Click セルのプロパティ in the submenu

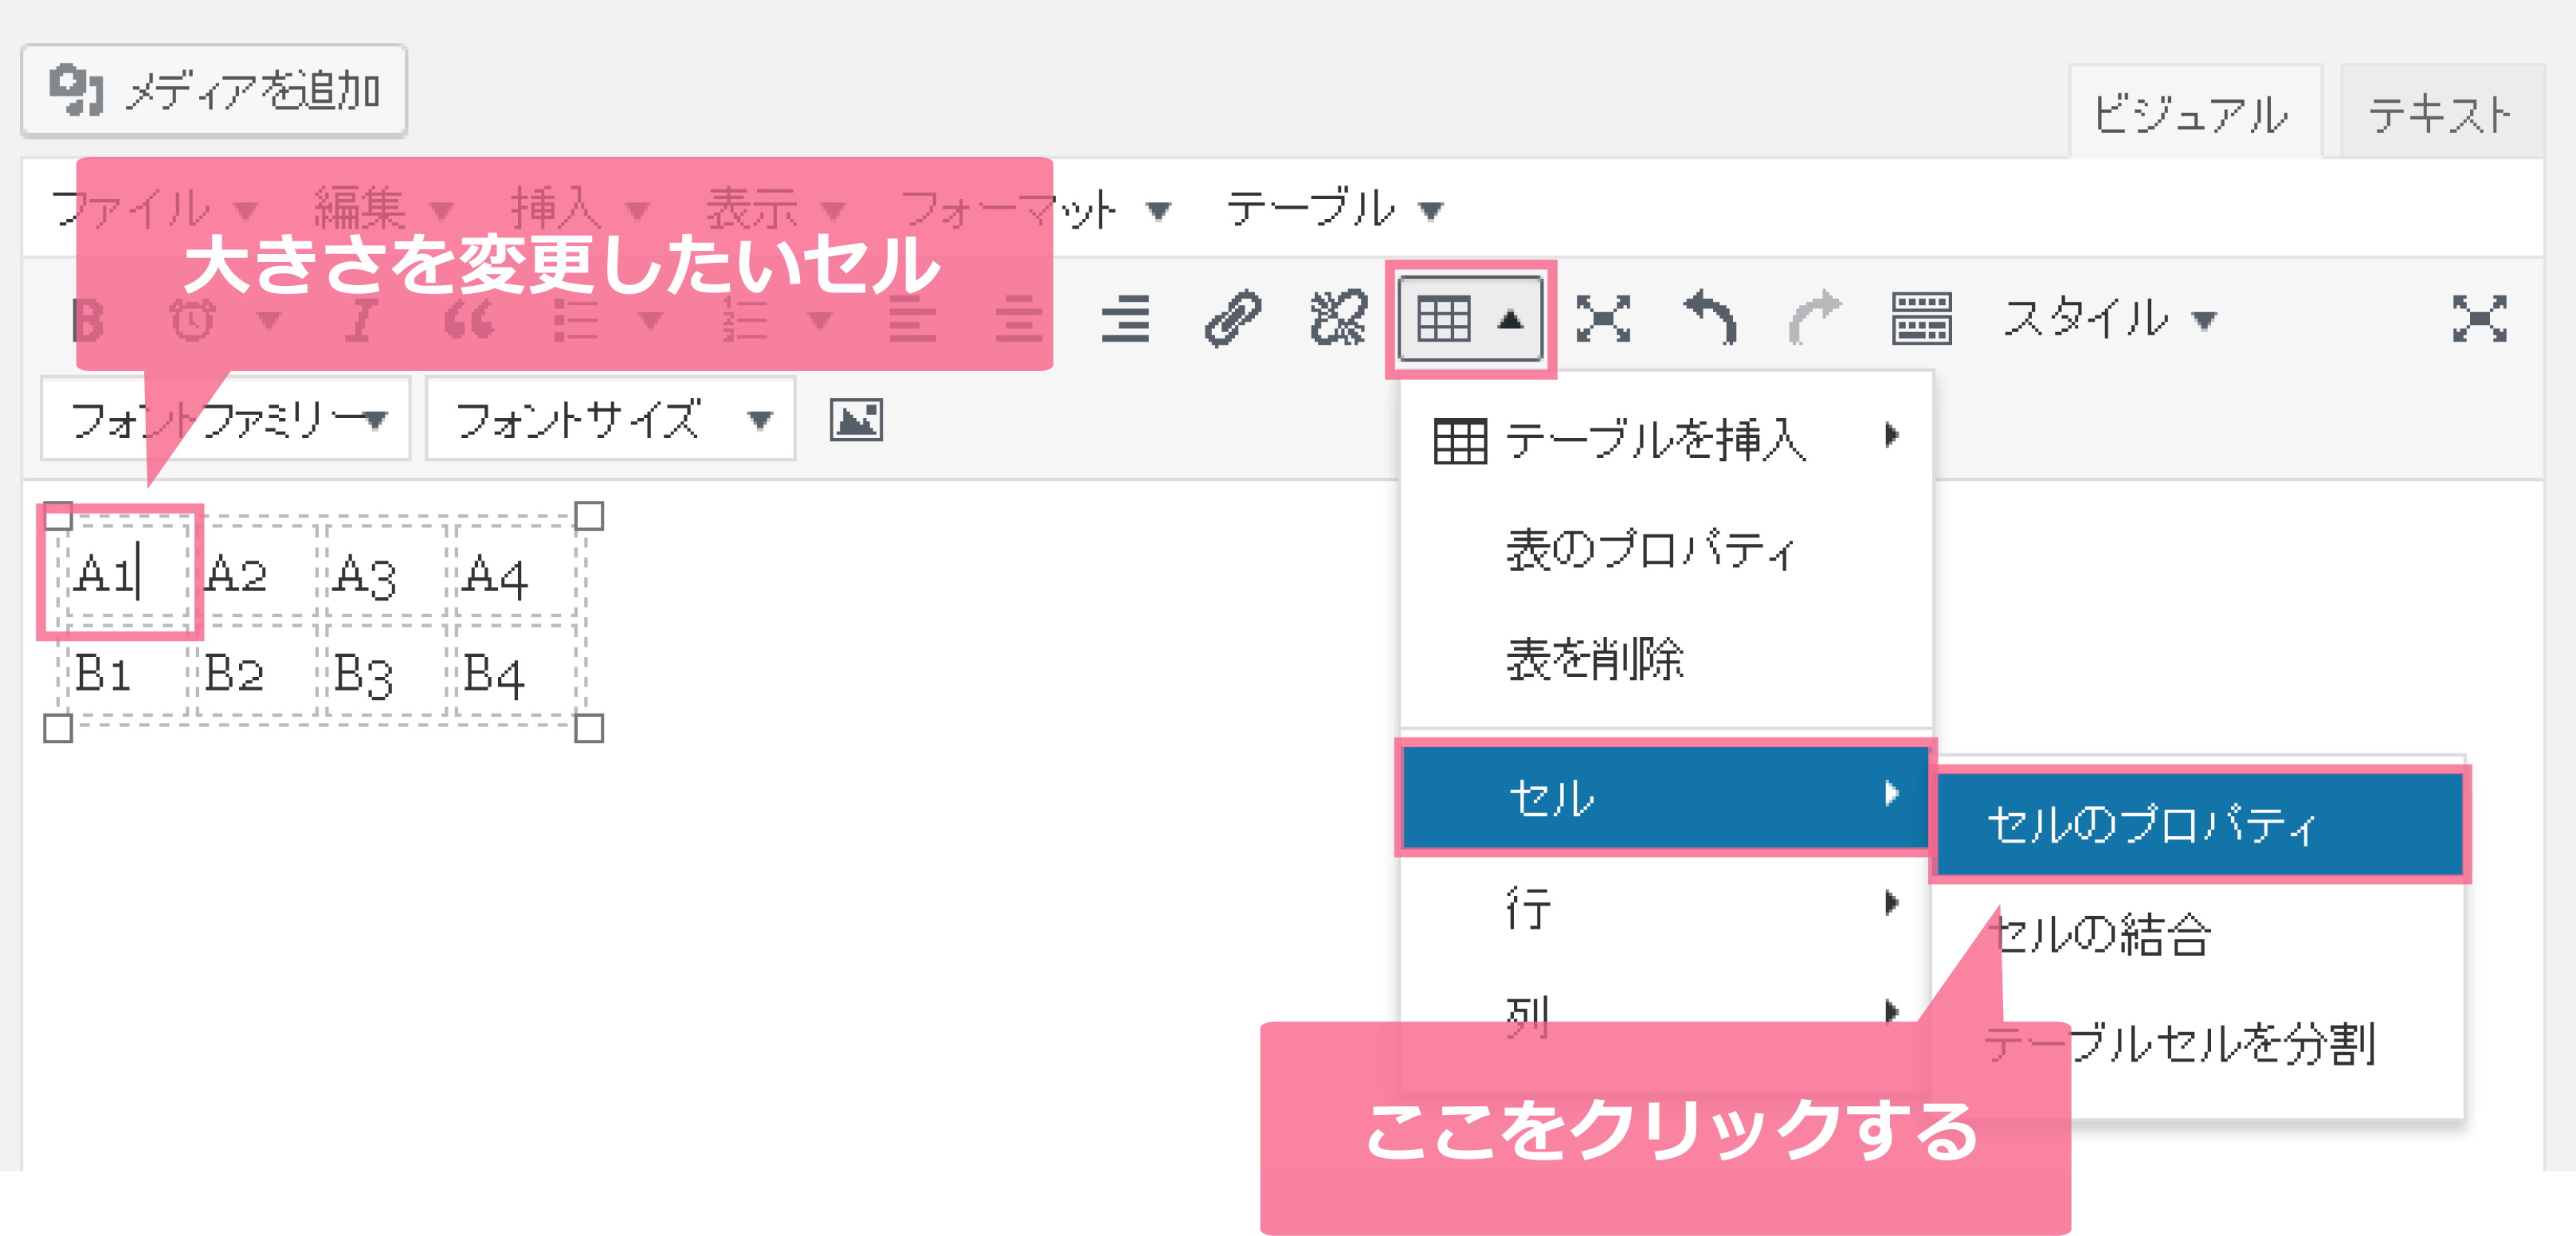coord(2200,824)
